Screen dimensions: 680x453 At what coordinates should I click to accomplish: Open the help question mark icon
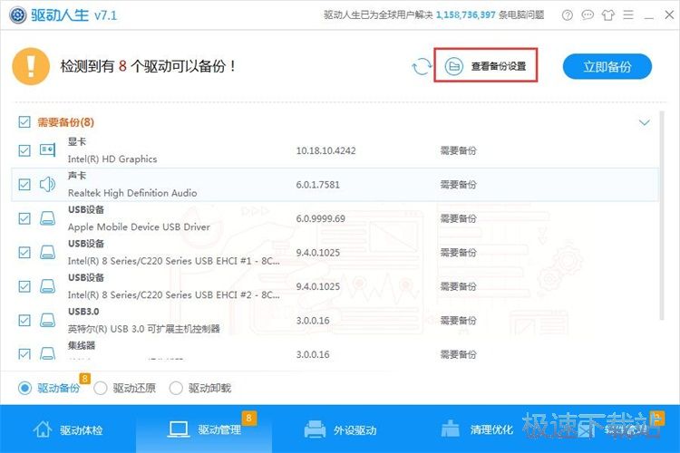coord(568,15)
